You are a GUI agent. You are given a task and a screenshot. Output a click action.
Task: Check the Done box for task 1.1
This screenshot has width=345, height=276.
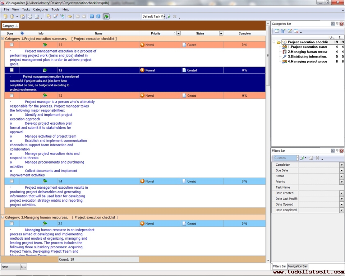12,45
